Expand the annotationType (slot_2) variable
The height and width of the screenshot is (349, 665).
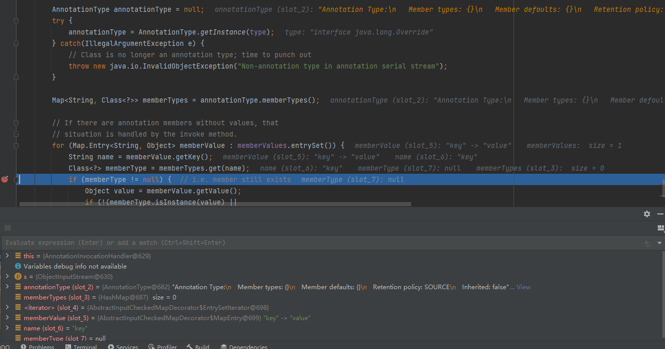pyautogui.click(x=7, y=287)
